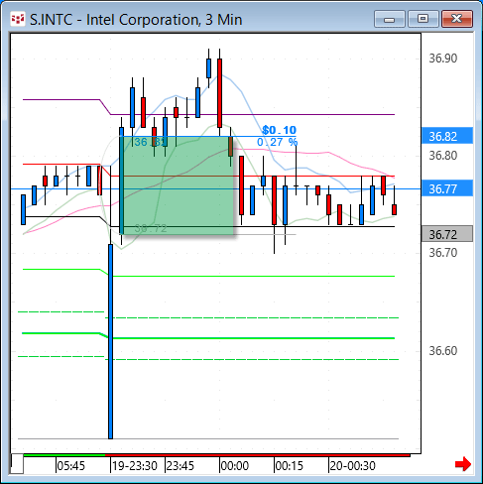Click the 20-00:30 time axis label
This screenshot has height=484, width=483.
click(352, 466)
